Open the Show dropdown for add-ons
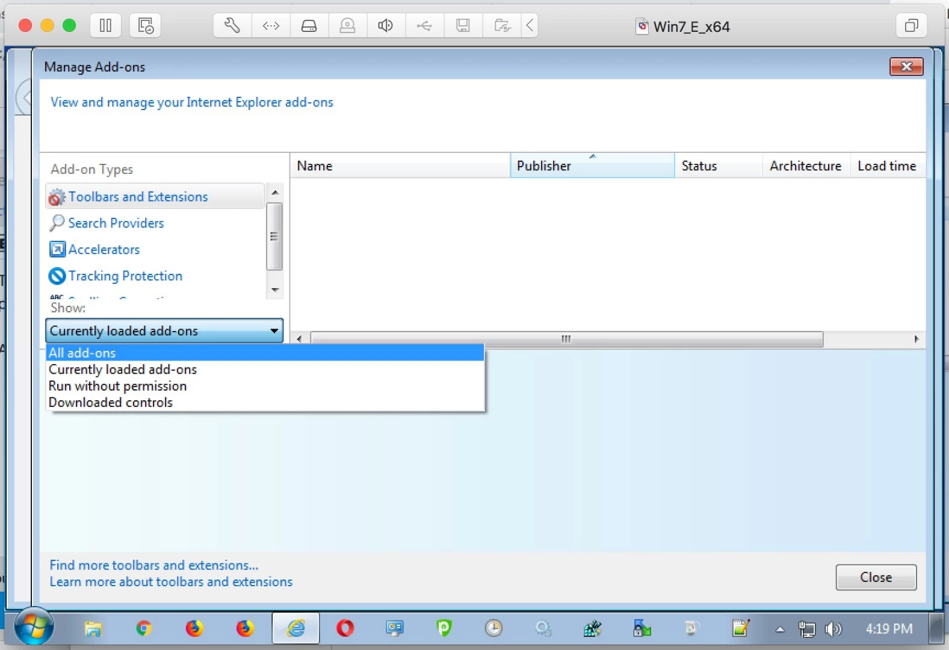 point(164,331)
